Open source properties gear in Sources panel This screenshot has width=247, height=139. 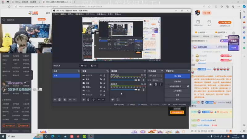tap(94, 99)
